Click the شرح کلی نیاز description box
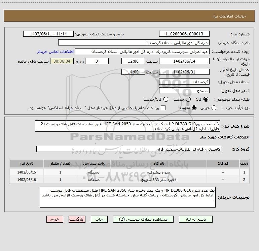259x251 pixels. click(x=127, y=126)
